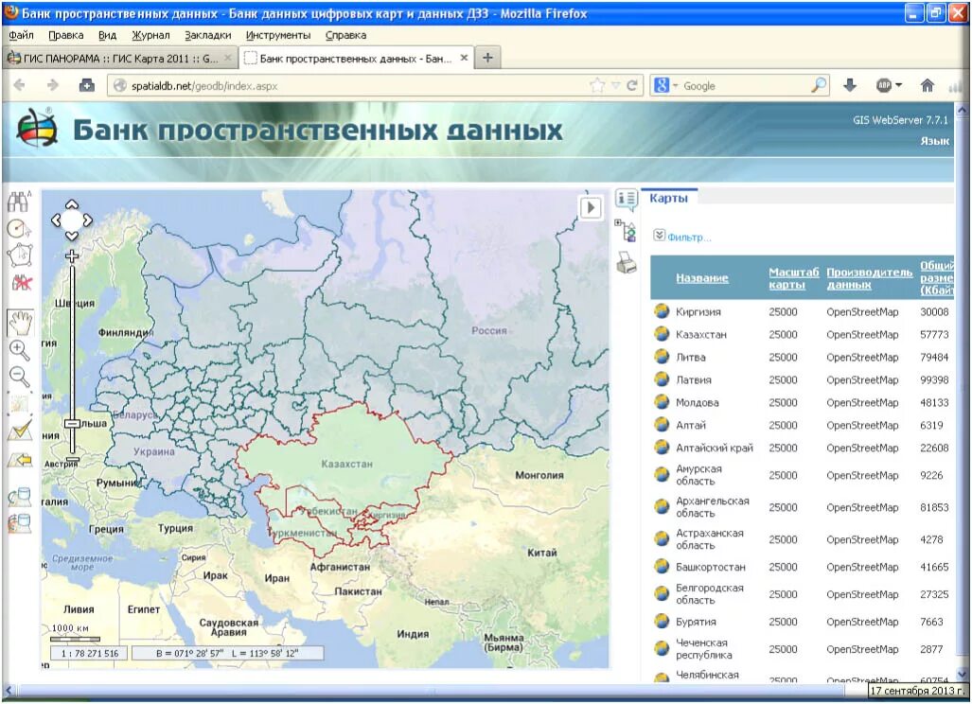The height and width of the screenshot is (704, 972).
Task: Sort the table by Производитель данных
Action: [x=869, y=278]
